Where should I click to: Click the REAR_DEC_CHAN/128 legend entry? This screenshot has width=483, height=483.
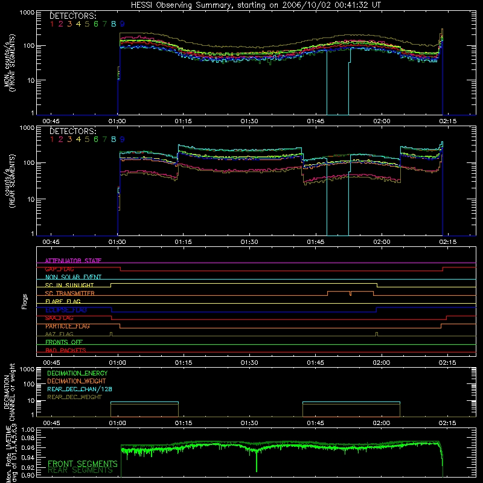pyautogui.click(x=80, y=389)
